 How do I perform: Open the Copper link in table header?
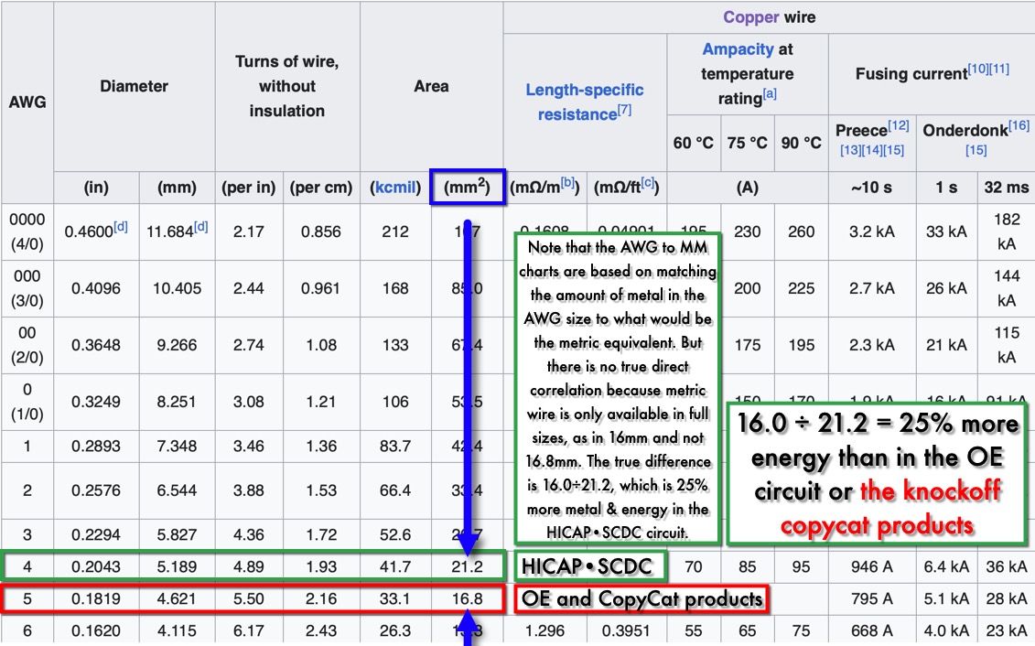tap(745, 17)
